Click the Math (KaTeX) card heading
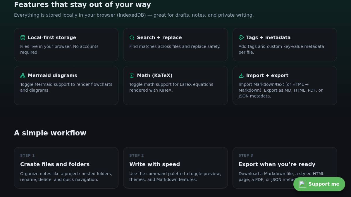The width and height of the screenshot is (351, 197). 154,76
